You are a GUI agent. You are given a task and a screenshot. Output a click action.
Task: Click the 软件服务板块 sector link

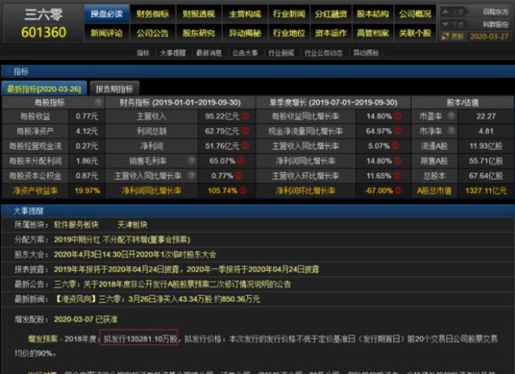point(77,225)
